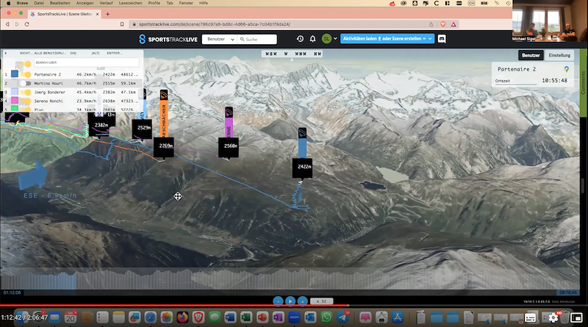
Task: Click the bookmark icon in address bar
Action: point(122,24)
